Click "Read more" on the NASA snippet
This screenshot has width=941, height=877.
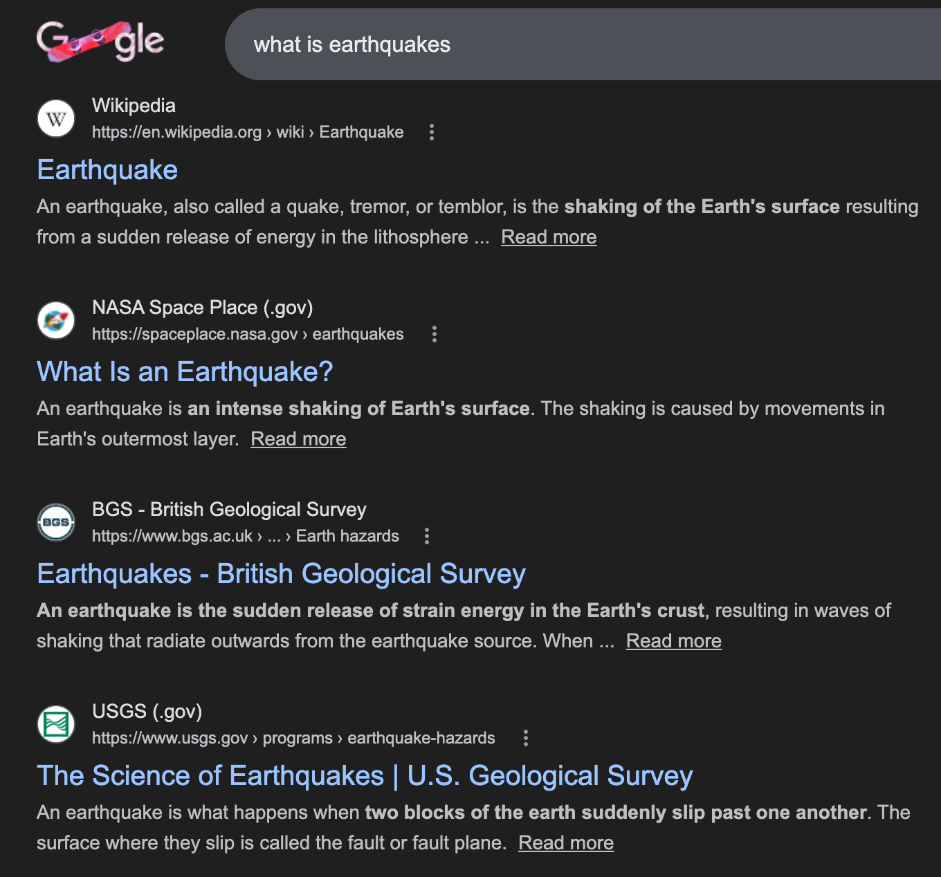coord(298,439)
